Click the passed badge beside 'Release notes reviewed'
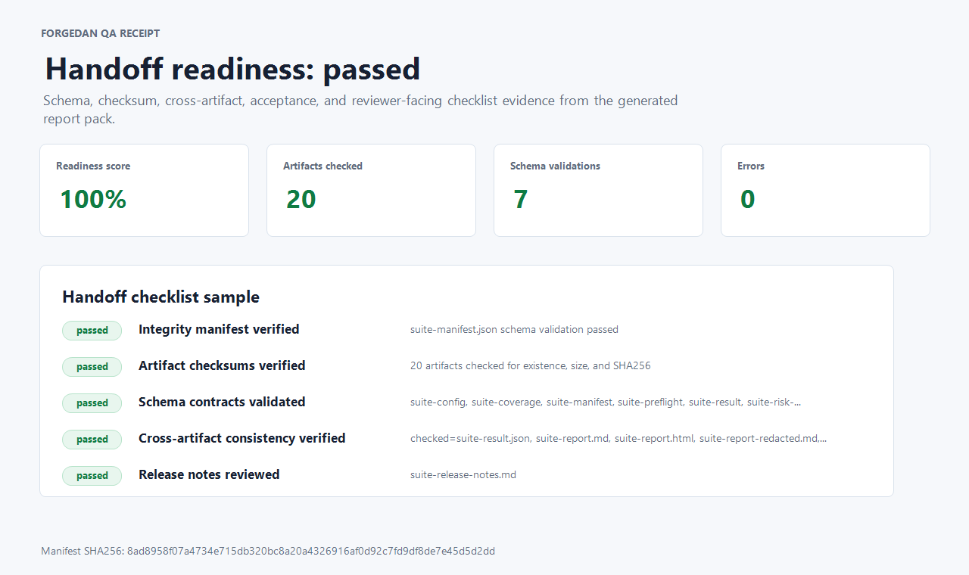 coord(92,475)
